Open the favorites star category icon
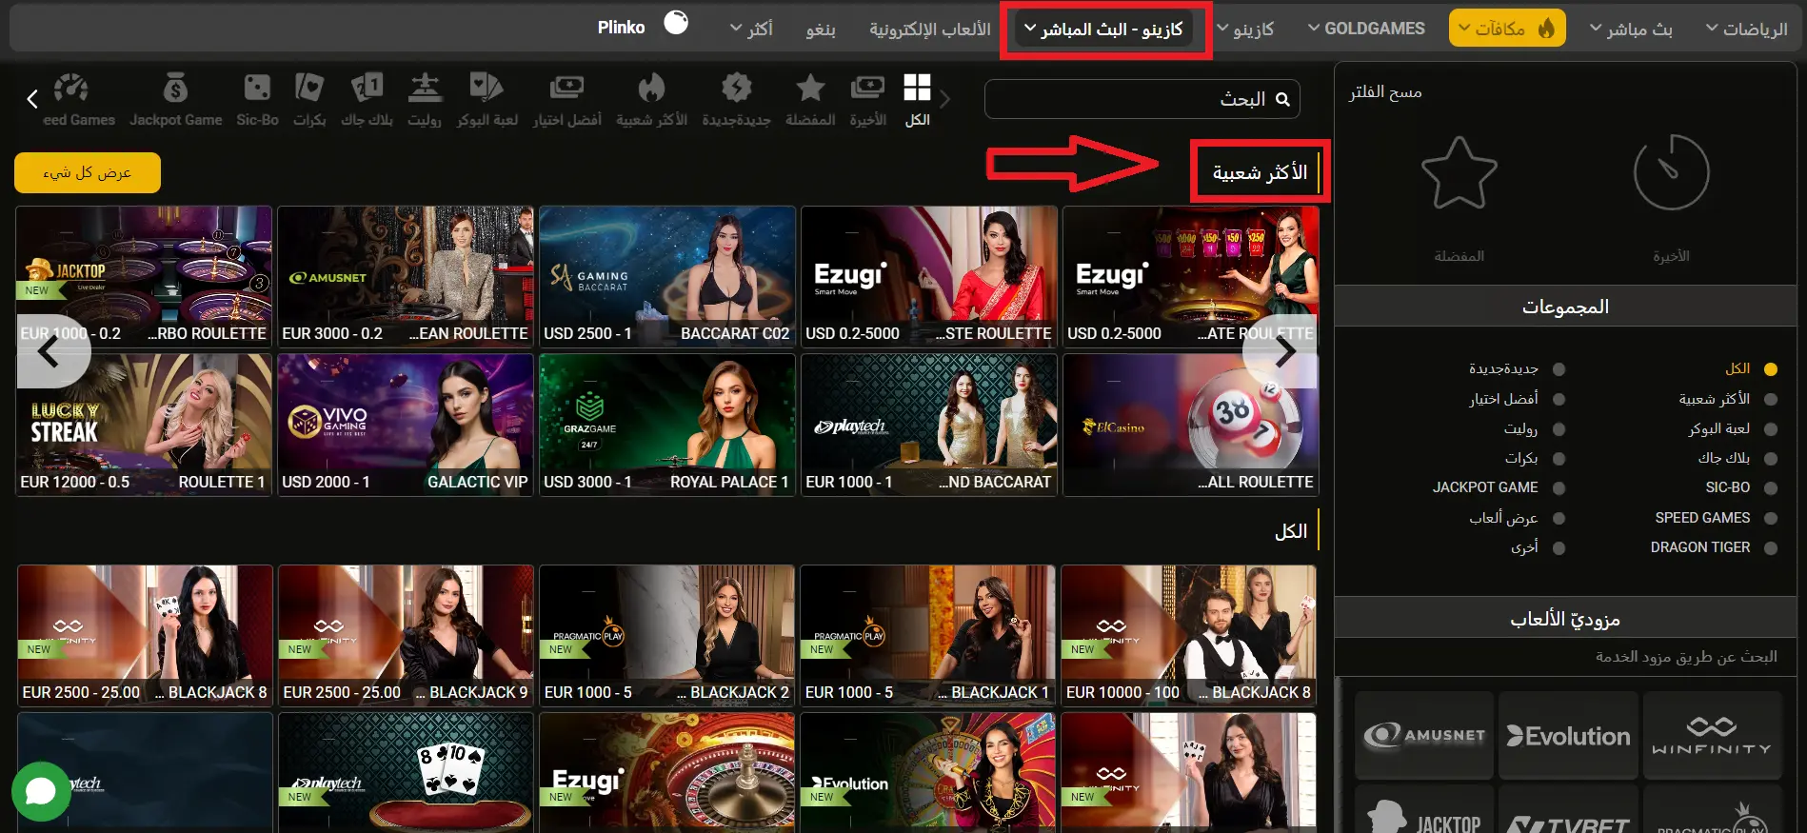The height and width of the screenshot is (833, 1807). 810,89
